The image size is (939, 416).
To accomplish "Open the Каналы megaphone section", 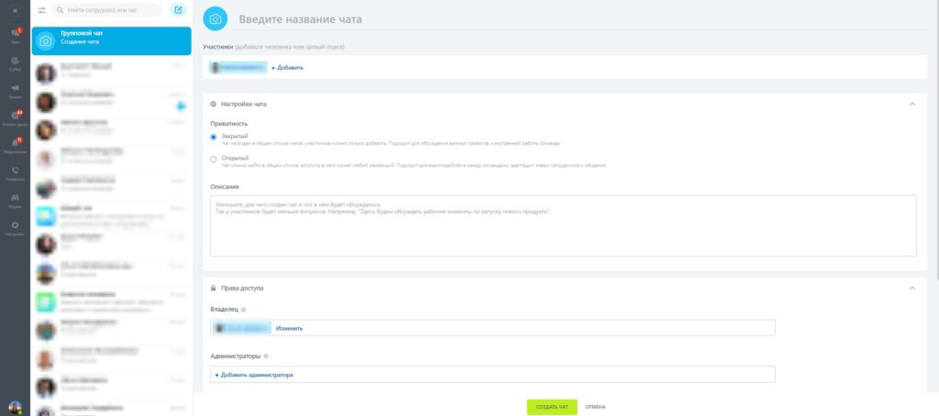I will point(15,91).
